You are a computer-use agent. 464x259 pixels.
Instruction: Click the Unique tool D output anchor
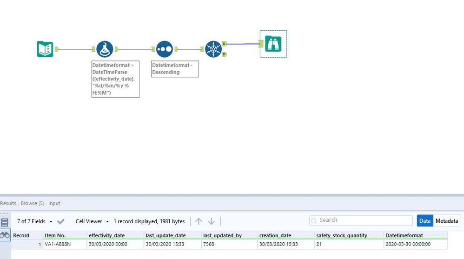pyautogui.click(x=224, y=54)
